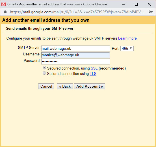The image size is (156, 147).
Task: Click Add Account » button
Action: pyautogui.click(x=90, y=86)
